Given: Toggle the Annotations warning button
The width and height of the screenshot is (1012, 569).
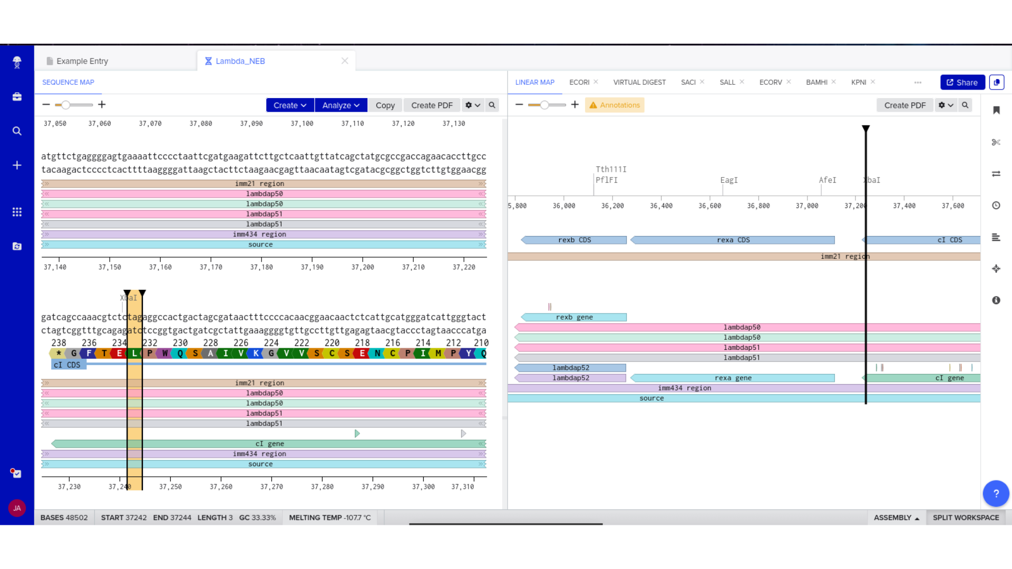Looking at the screenshot, I should pyautogui.click(x=615, y=105).
